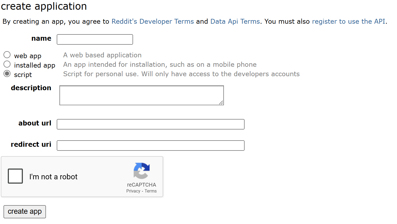Open the reCAPTCHA Privacy link
397x224 pixels.
pos(133,191)
